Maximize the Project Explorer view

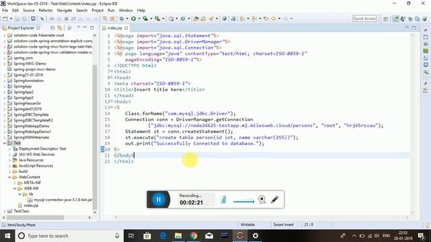click(x=92, y=28)
